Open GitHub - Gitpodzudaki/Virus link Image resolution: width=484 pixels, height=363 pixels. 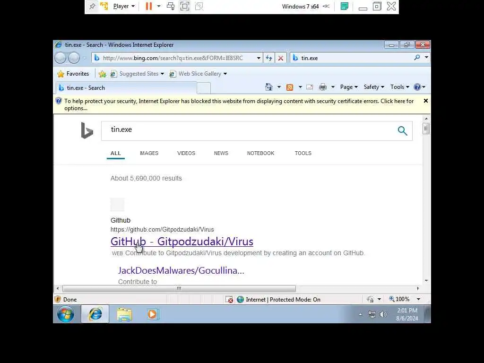tap(182, 242)
